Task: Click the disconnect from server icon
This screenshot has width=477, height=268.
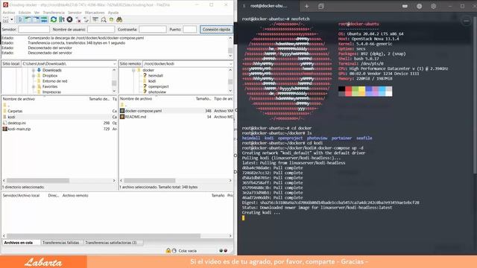Action: coord(78,20)
